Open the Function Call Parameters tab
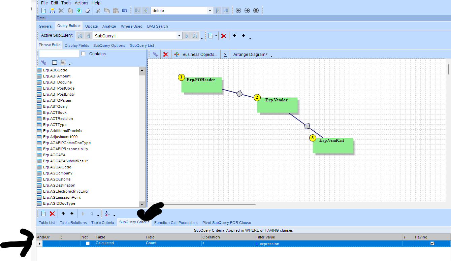The width and height of the screenshot is (451, 261). pyautogui.click(x=176, y=223)
